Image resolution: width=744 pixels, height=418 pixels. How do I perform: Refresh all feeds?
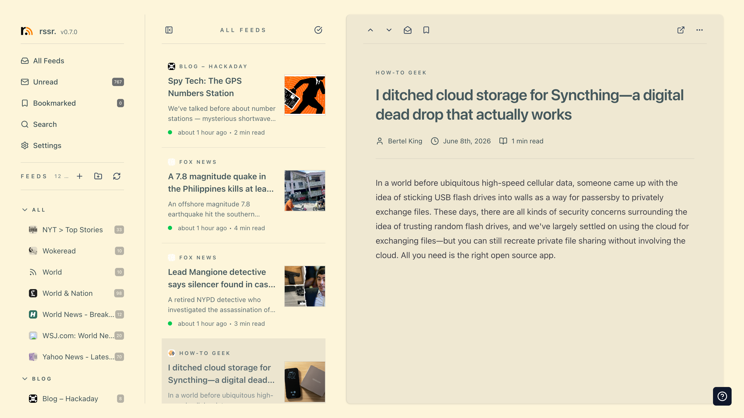coord(117,176)
